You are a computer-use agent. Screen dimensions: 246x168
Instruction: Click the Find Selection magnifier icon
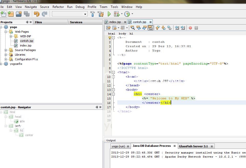click(132, 28)
